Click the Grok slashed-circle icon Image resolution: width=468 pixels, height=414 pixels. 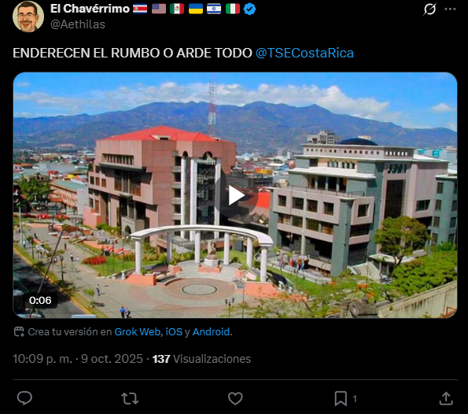click(x=429, y=9)
